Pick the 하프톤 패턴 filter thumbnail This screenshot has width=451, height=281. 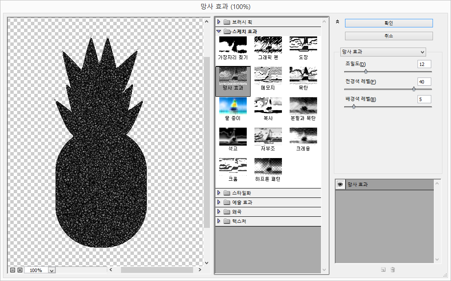pos(268,167)
